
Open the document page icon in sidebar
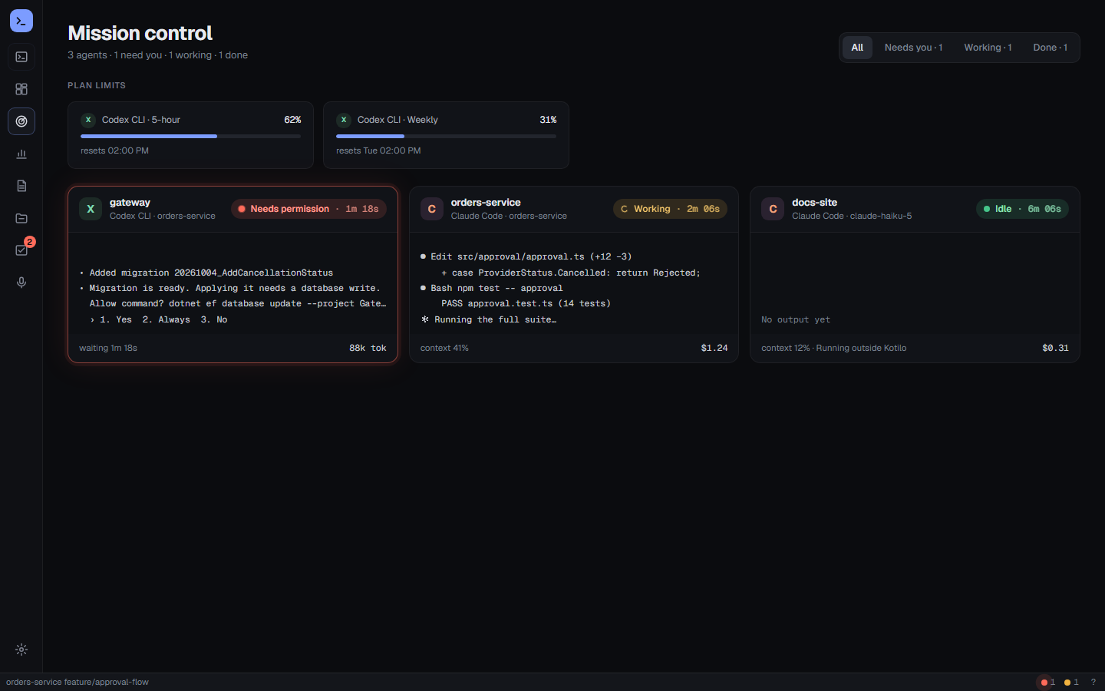pos(21,186)
